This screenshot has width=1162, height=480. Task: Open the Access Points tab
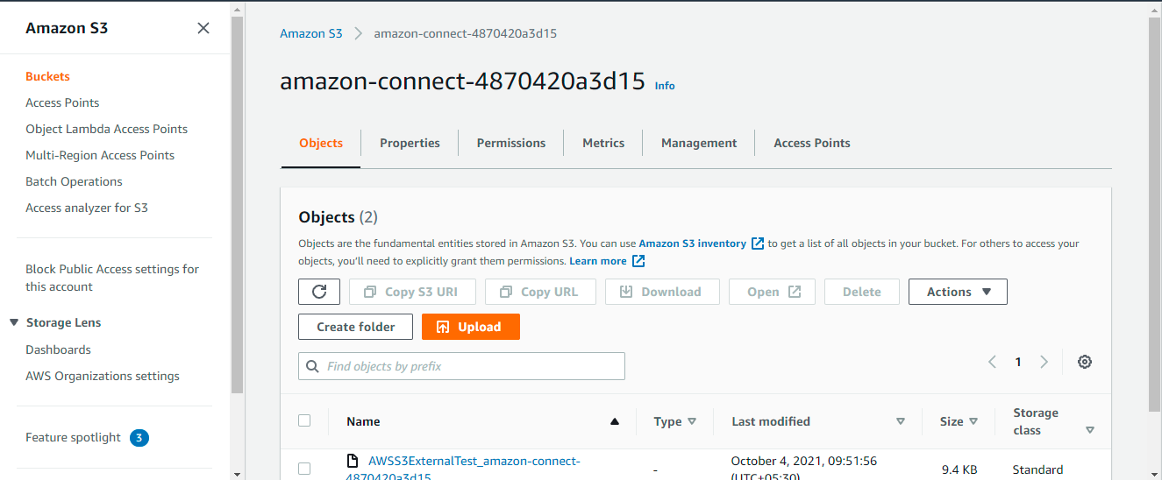812,143
